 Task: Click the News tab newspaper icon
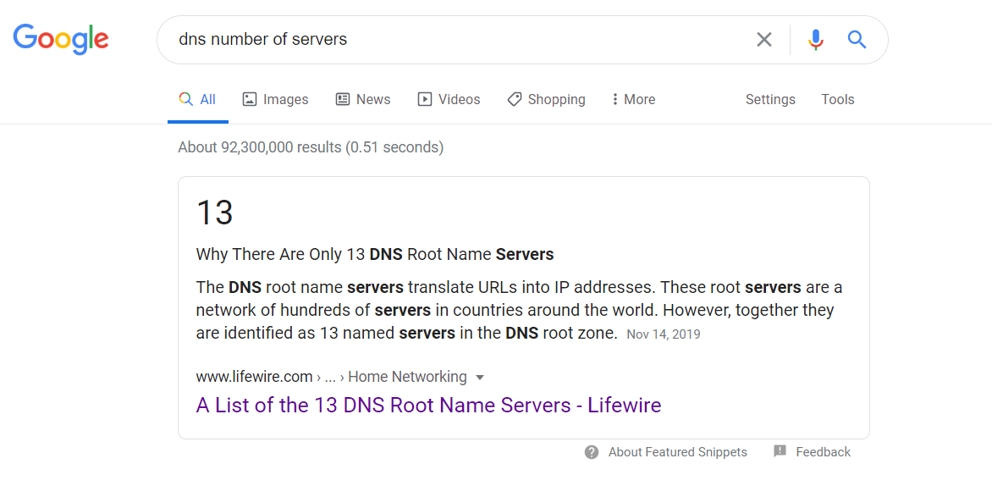pos(343,99)
